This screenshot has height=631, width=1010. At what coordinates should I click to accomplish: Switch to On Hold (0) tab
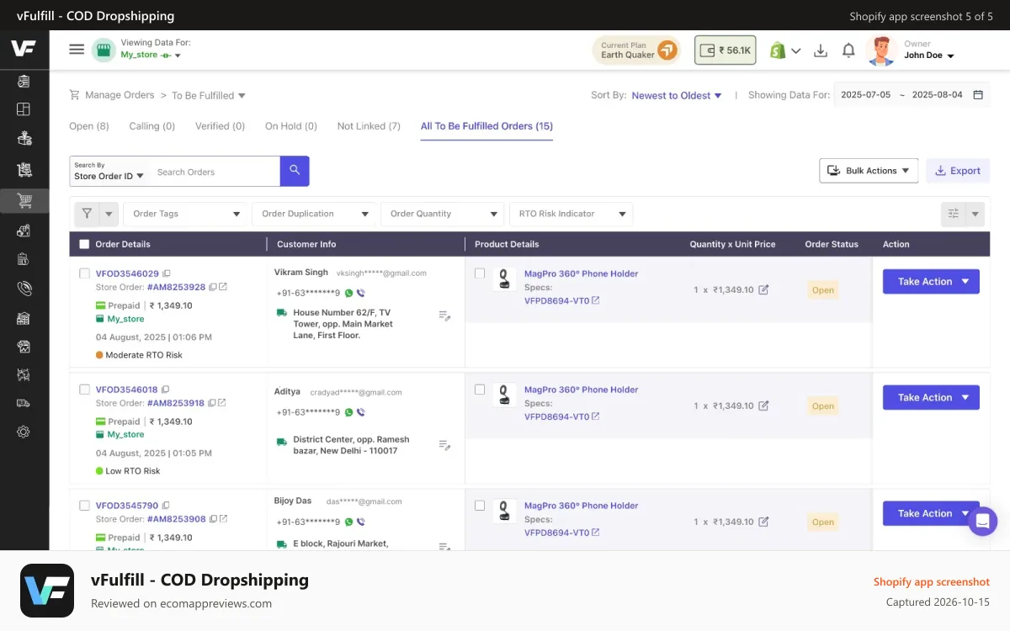pyautogui.click(x=291, y=126)
